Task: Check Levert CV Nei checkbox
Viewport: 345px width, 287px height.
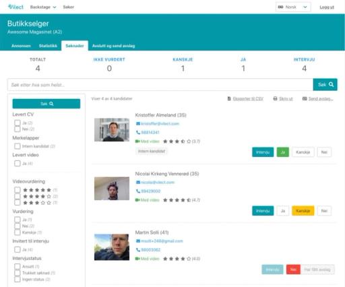Action: 18,129
